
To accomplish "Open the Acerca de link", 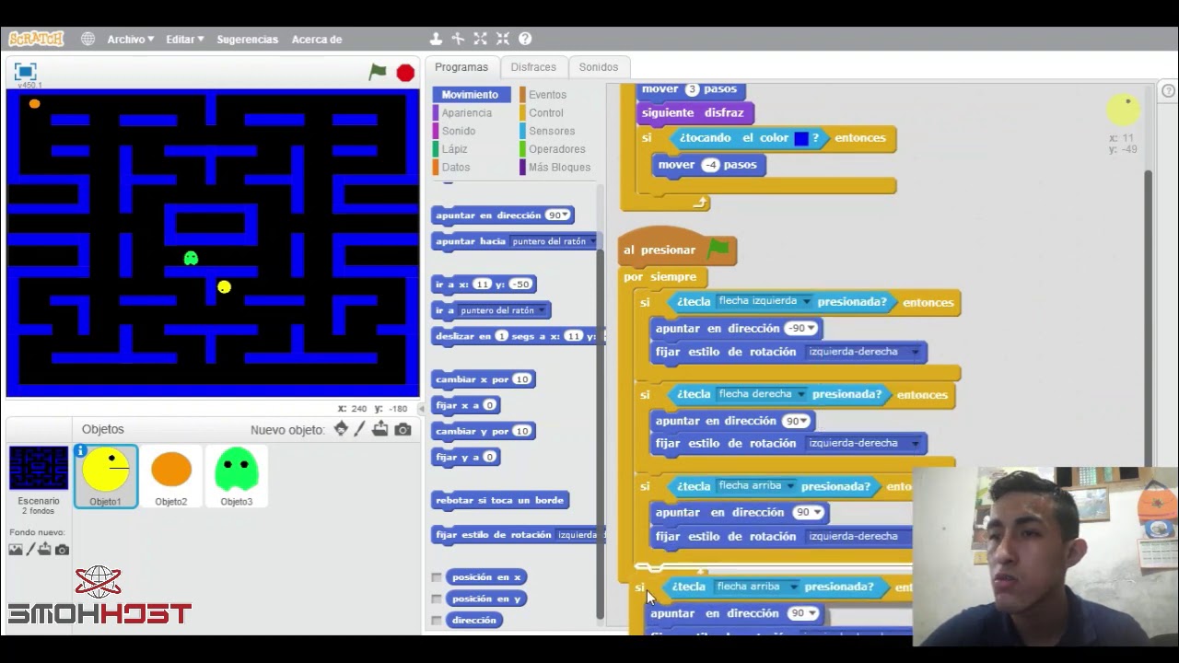I will (x=317, y=40).
